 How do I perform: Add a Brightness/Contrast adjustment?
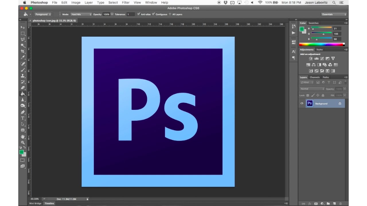tap(311, 58)
